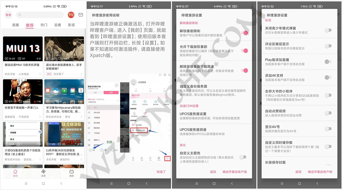343x190 pixels.
Task: Open the 首页 home icon in bottom bar
Action: point(15,173)
